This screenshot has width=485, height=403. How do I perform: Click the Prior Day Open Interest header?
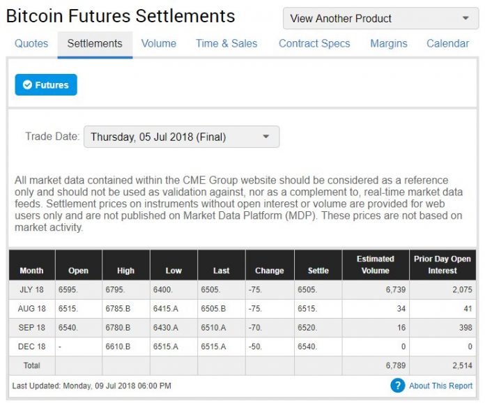coord(442,265)
